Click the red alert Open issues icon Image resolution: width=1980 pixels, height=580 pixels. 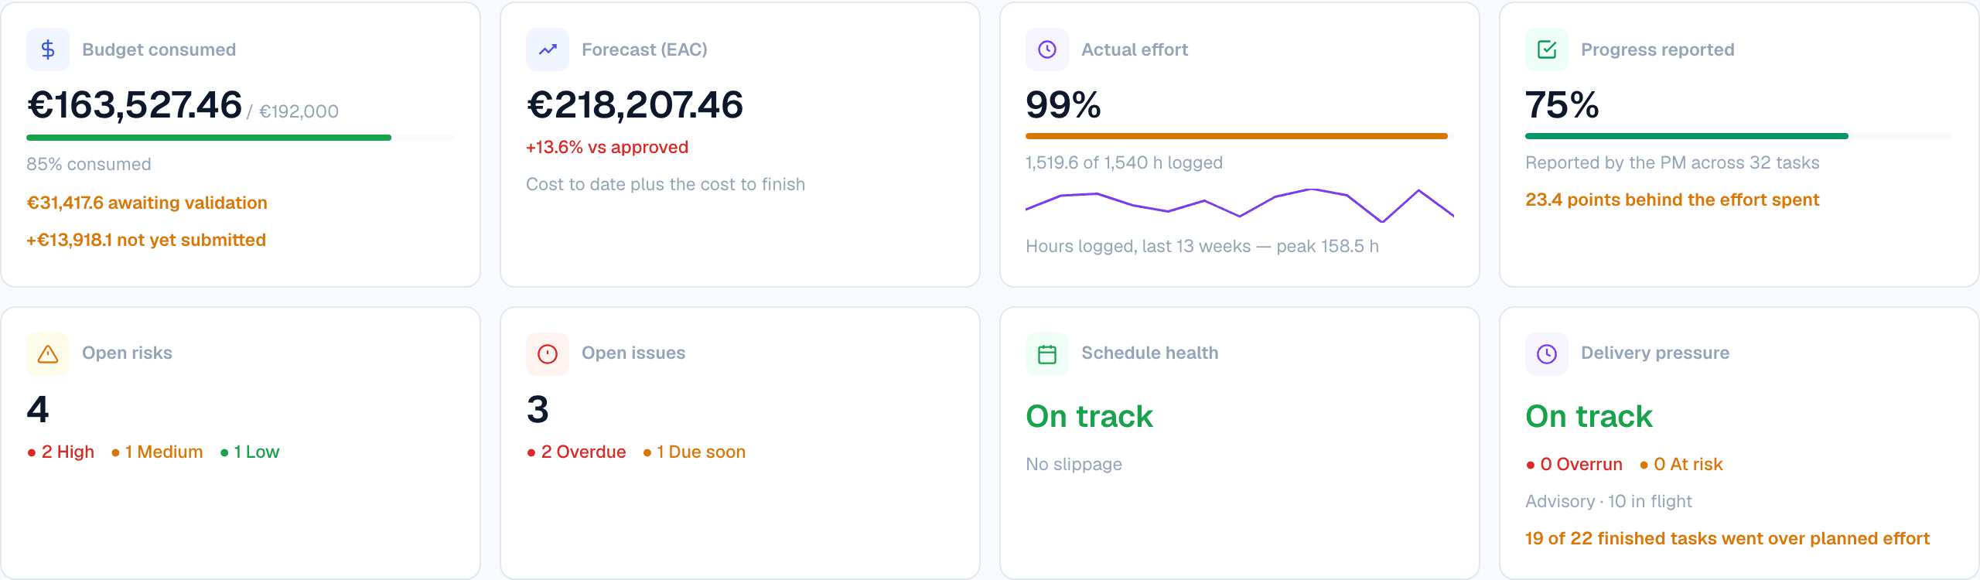(548, 354)
